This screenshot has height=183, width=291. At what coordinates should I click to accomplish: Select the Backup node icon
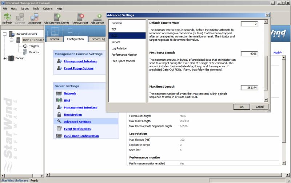(x=11, y=58)
